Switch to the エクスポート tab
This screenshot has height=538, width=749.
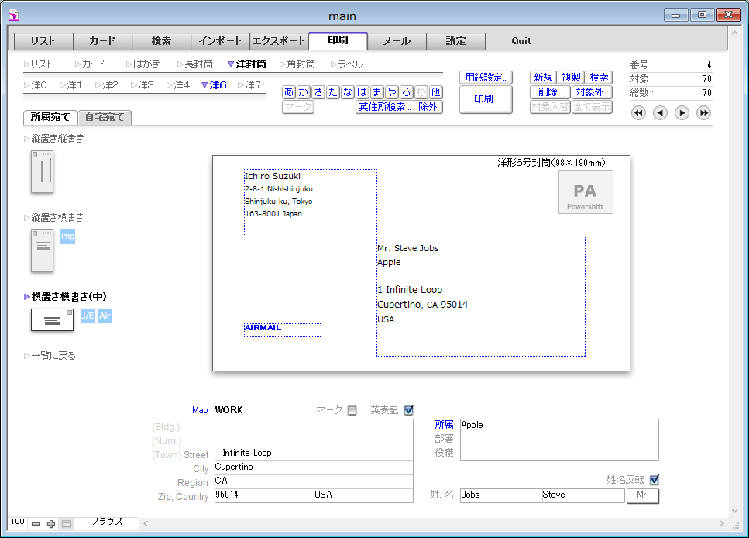pos(278,41)
